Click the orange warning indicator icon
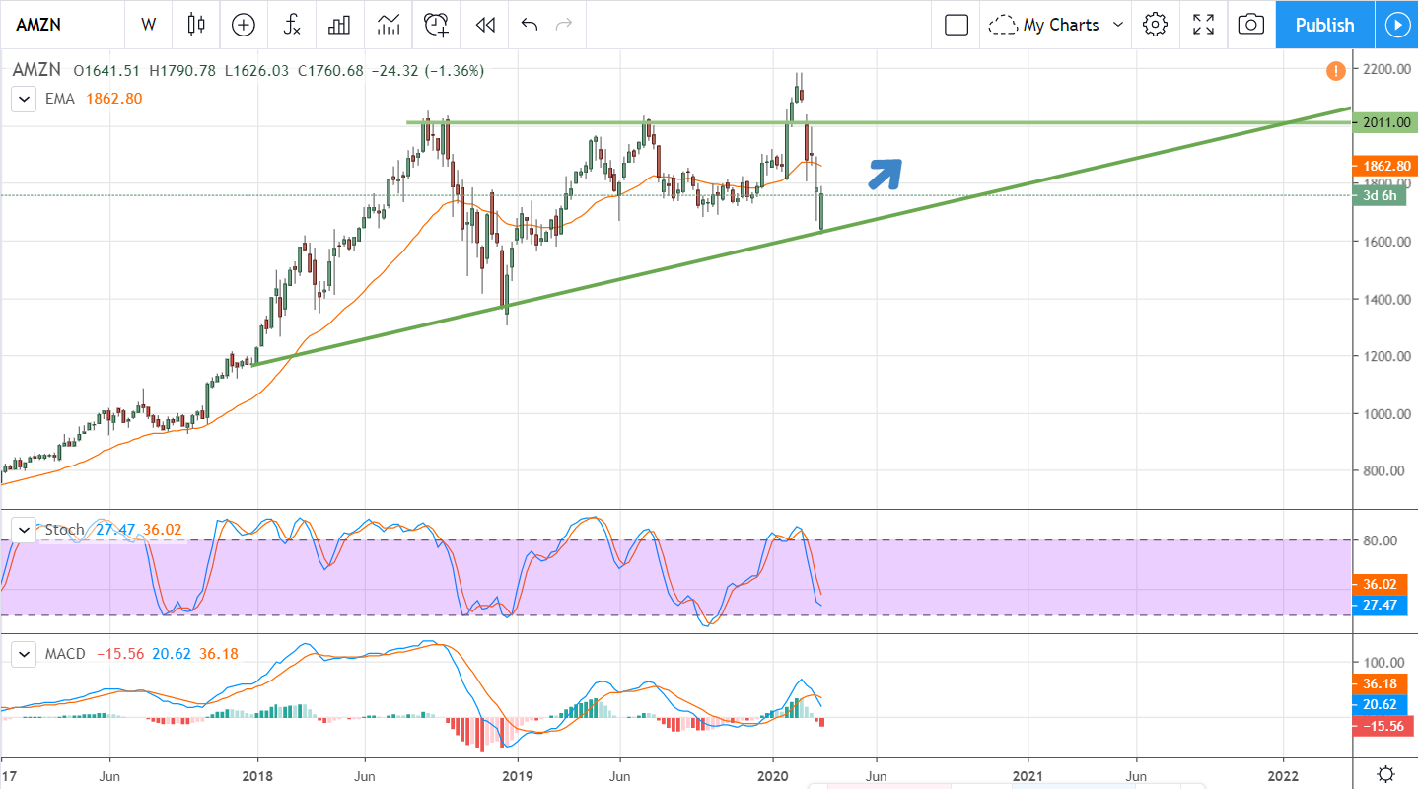Image resolution: width=1418 pixels, height=789 pixels. (1335, 71)
